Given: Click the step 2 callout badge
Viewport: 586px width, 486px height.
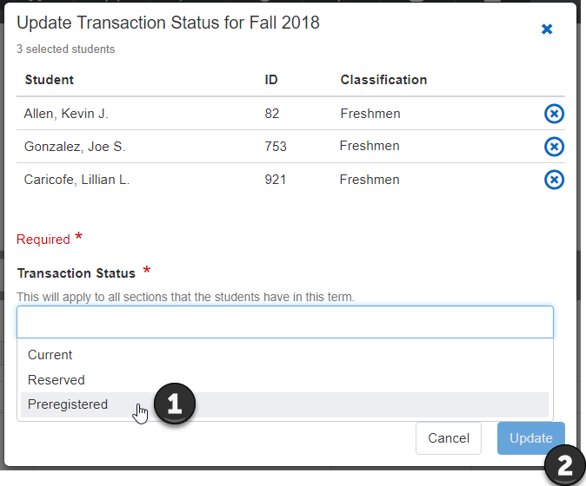Looking at the screenshot, I should 564,466.
